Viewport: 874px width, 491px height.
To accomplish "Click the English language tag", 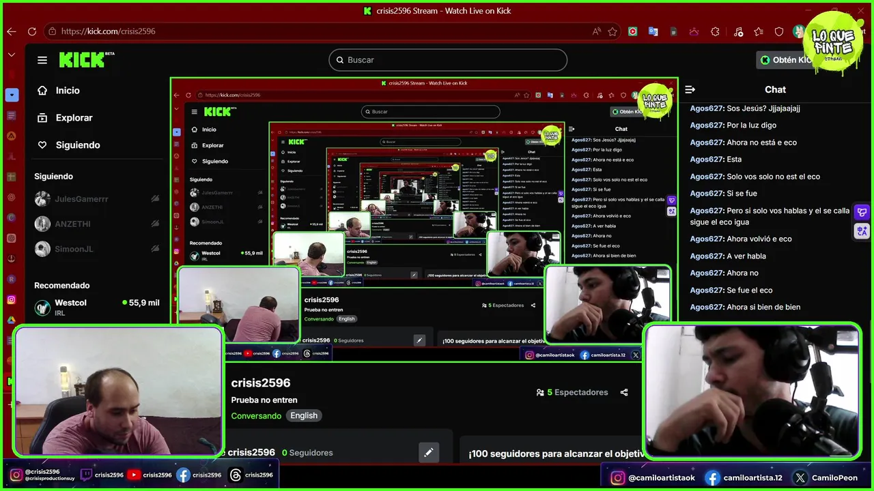I will [304, 416].
